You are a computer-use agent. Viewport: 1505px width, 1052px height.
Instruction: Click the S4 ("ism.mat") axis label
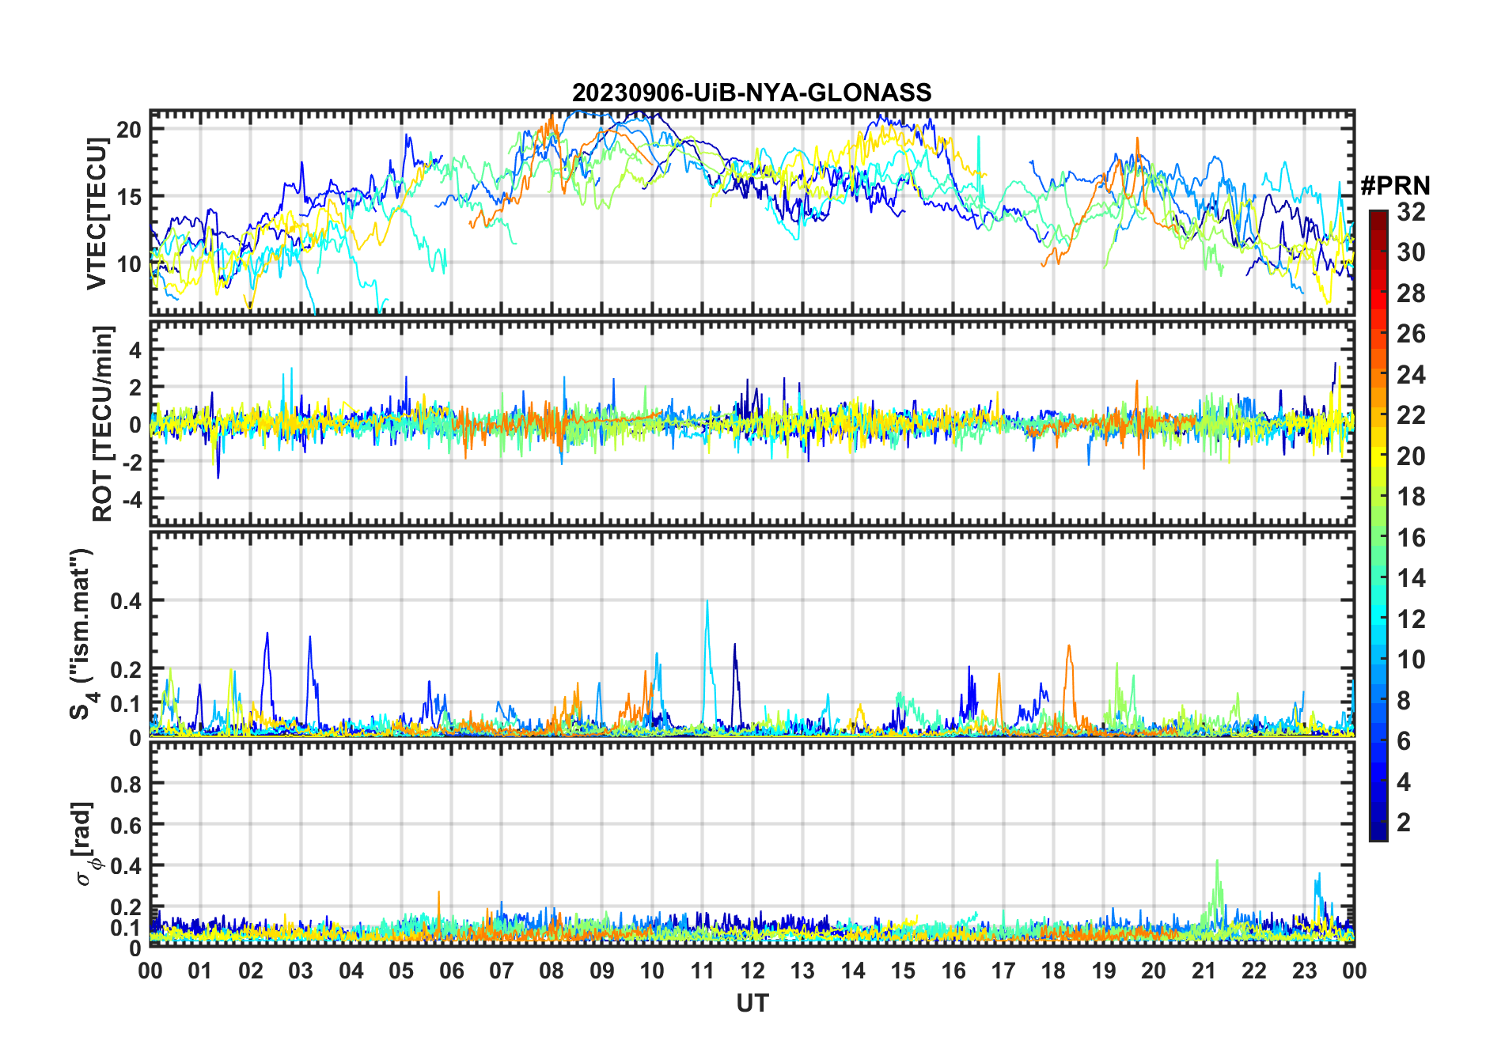(x=82, y=634)
